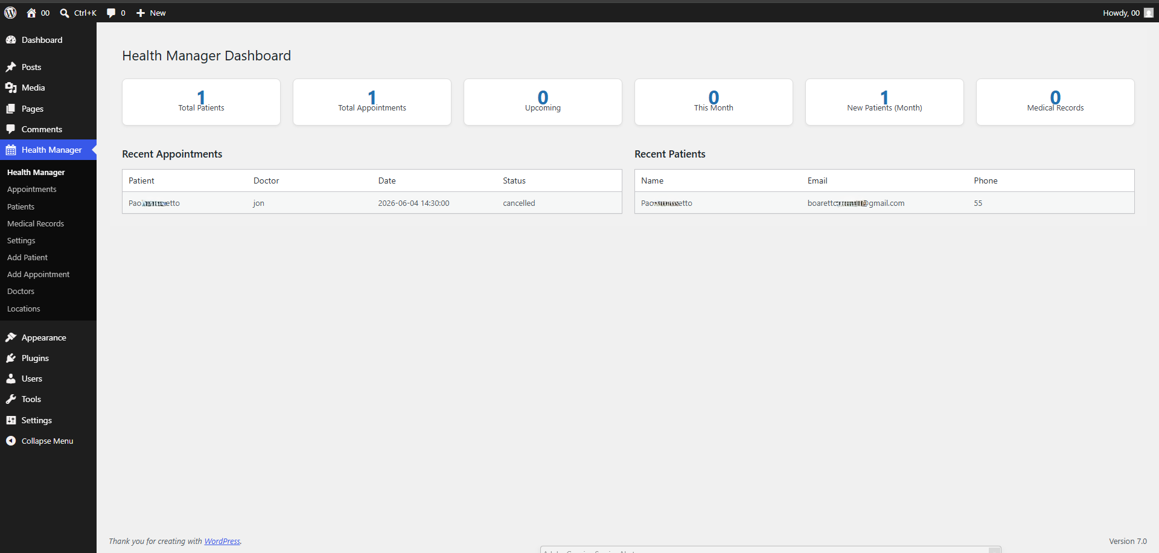Click the Status column header
1159x553 pixels.
point(514,181)
